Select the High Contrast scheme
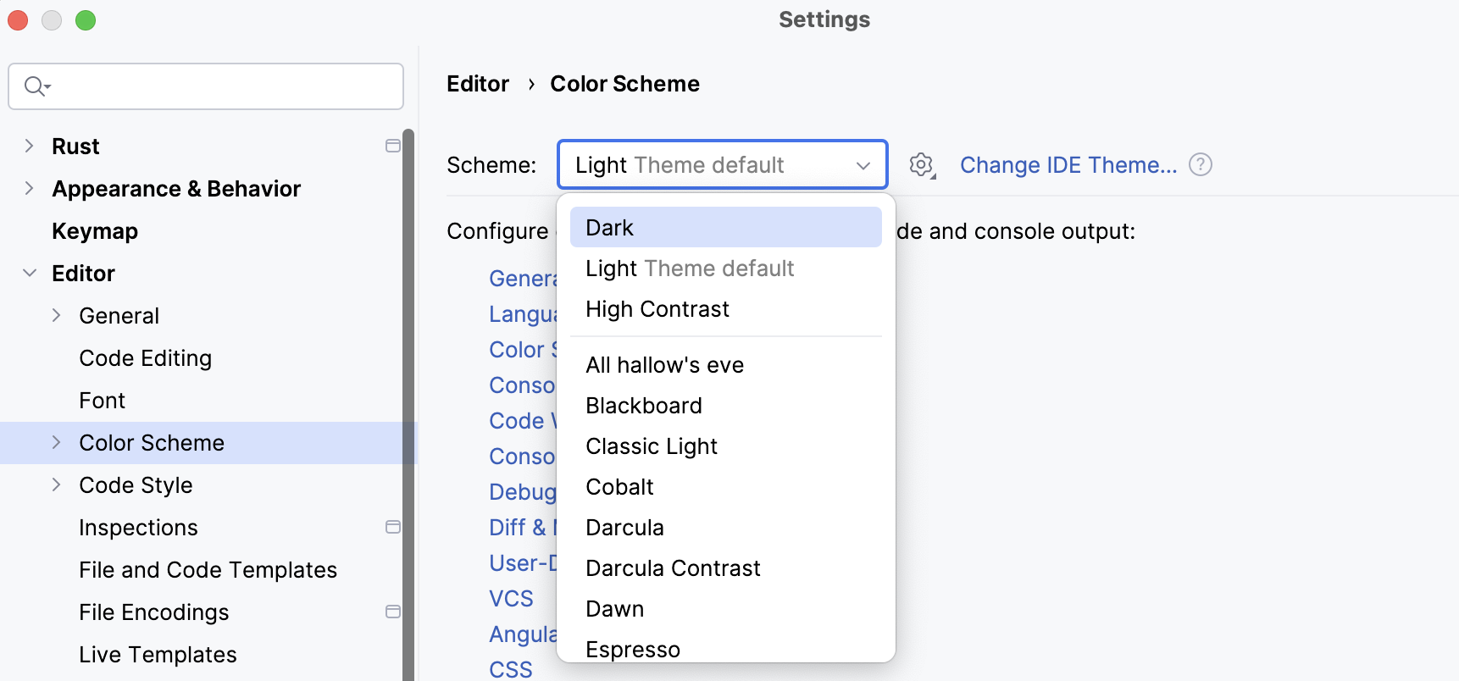The height and width of the screenshot is (681, 1459). 657,308
